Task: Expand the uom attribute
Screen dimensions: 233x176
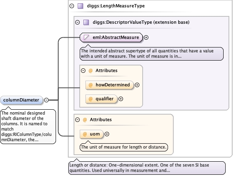Action: point(107,134)
